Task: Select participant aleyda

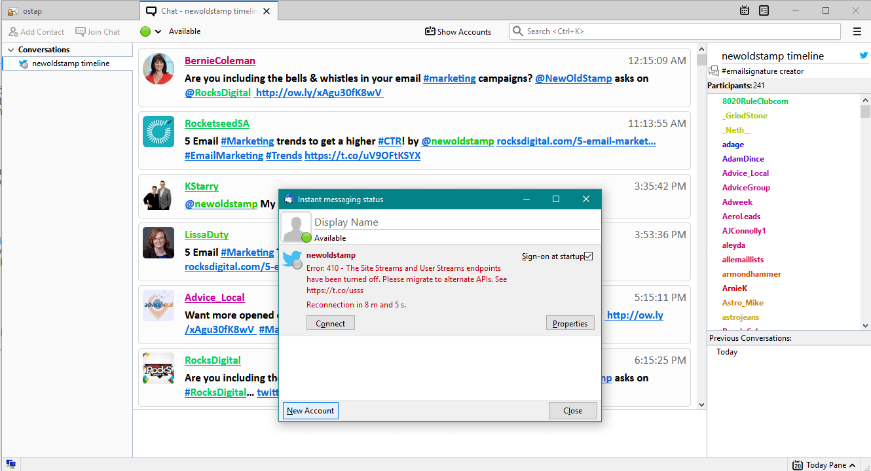Action: point(733,245)
